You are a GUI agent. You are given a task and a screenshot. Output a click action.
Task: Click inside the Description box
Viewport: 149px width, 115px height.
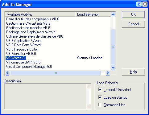46,97
